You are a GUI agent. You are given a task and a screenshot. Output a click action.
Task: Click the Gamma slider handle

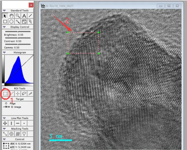18,44
